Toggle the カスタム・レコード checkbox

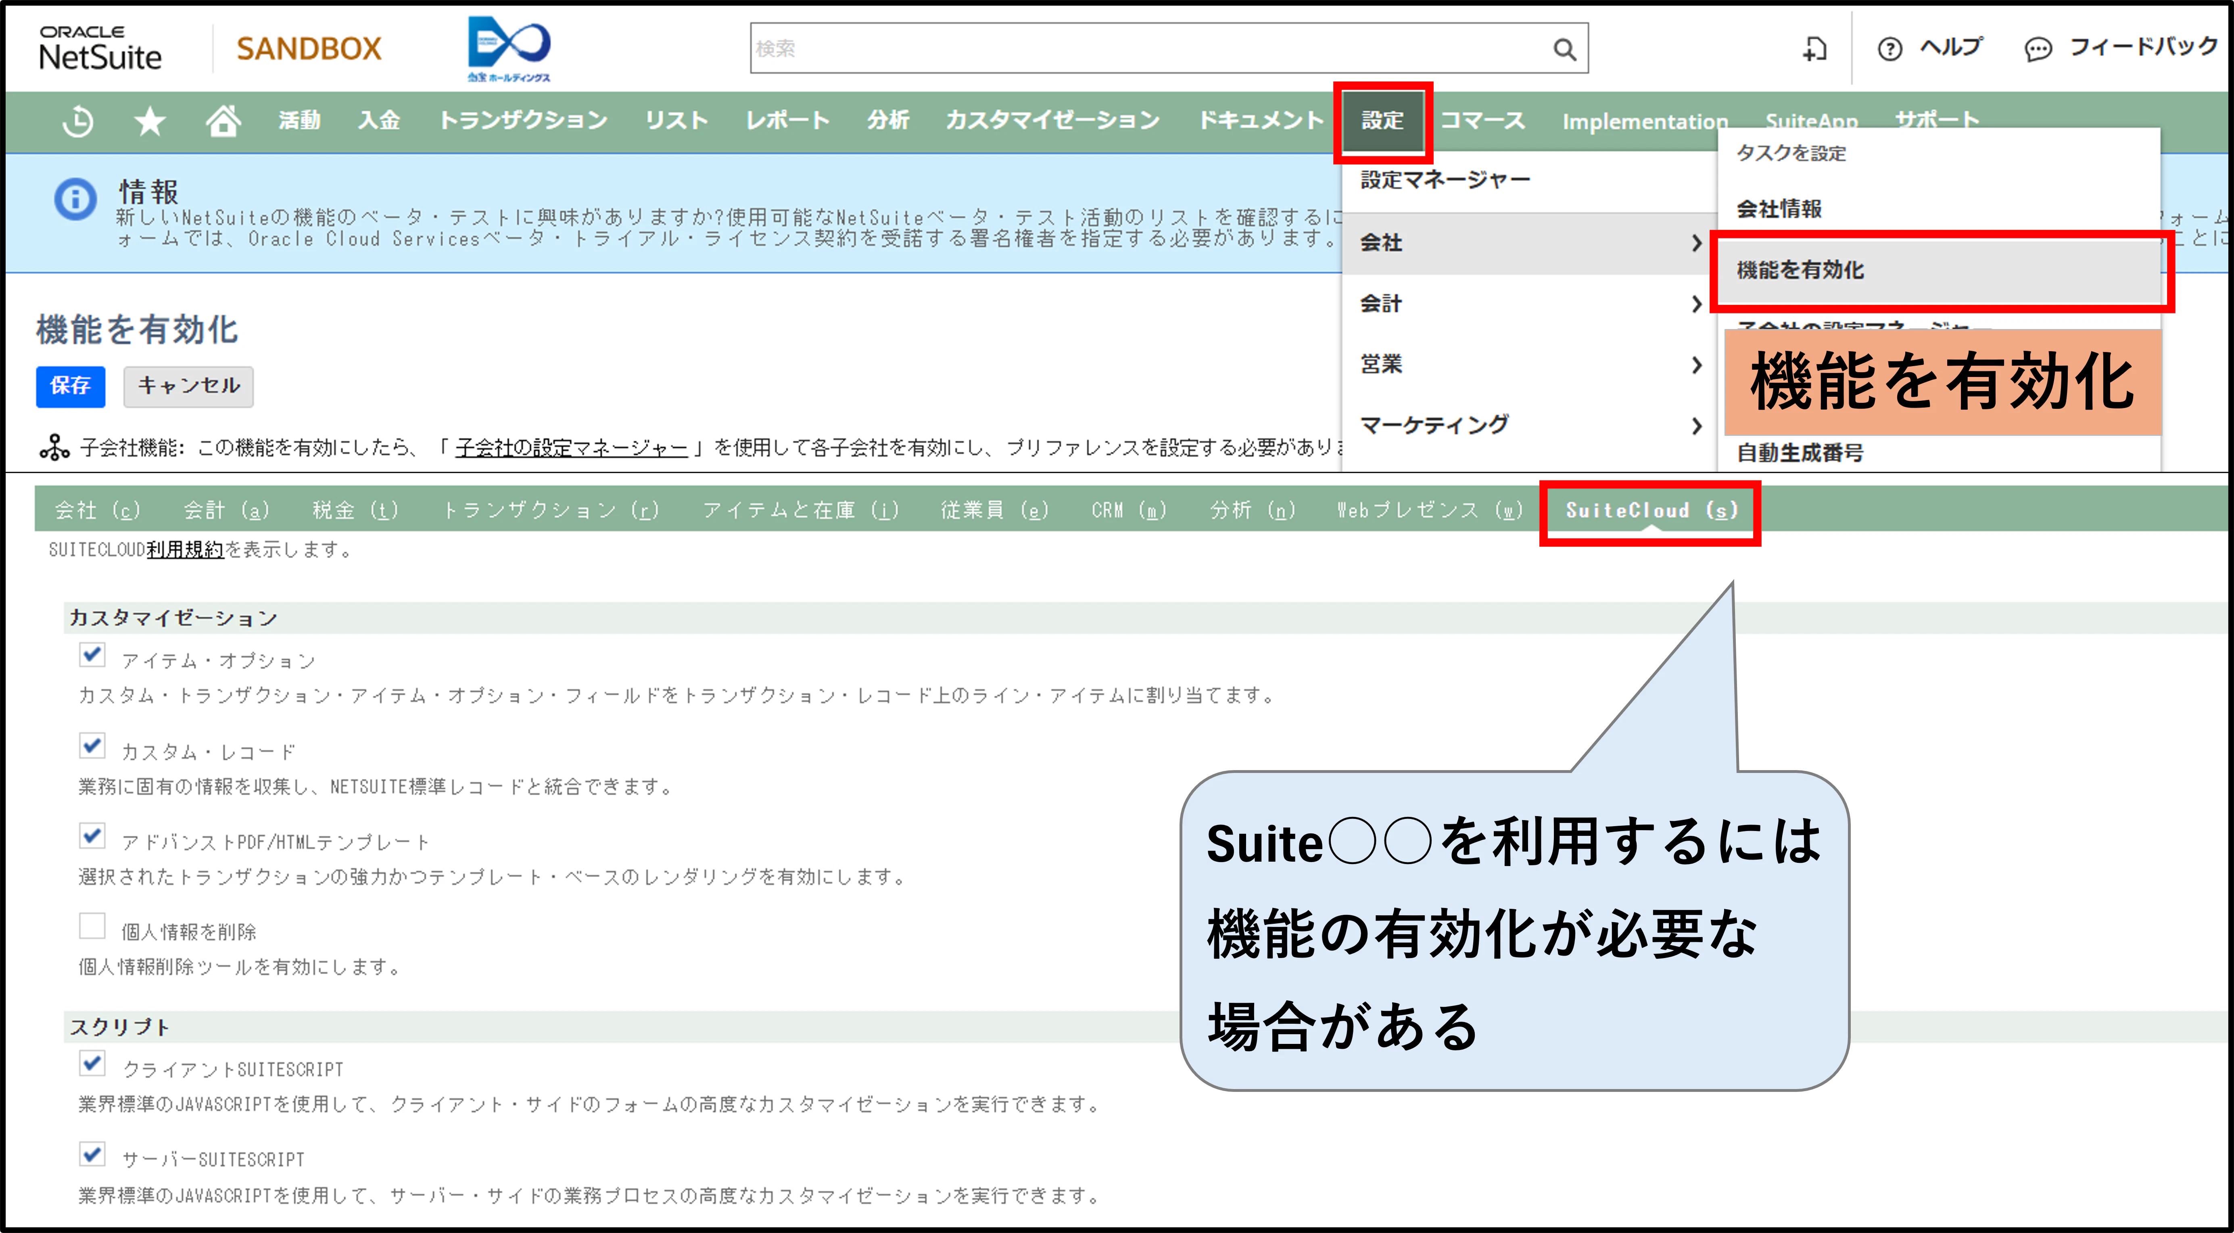pos(92,745)
